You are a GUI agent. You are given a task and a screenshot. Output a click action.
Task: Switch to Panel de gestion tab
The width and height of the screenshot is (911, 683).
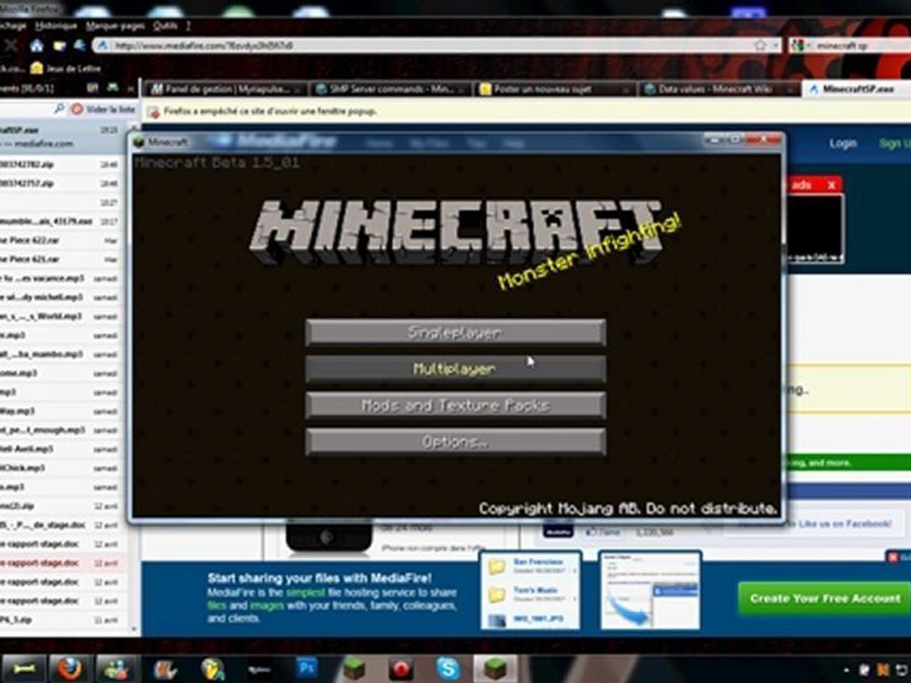pyautogui.click(x=225, y=89)
